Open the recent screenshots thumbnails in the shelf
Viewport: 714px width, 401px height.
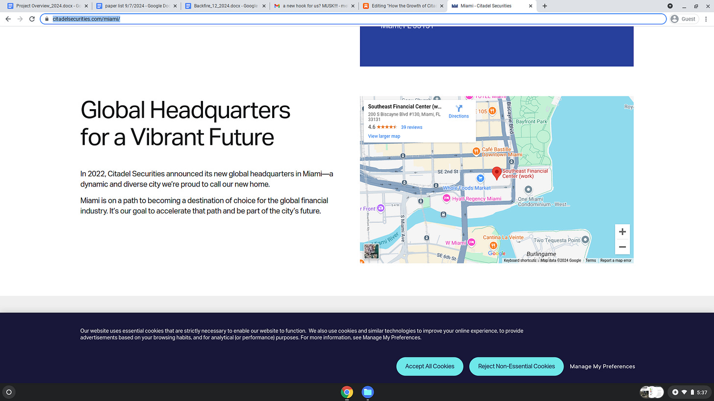pos(652,392)
